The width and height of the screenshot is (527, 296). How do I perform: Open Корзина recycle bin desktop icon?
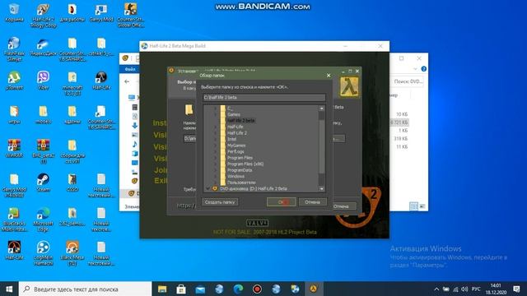coord(14,13)
